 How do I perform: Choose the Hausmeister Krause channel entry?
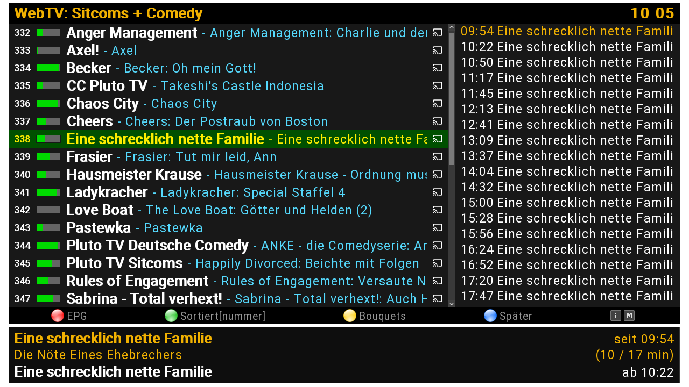point(228,175)
